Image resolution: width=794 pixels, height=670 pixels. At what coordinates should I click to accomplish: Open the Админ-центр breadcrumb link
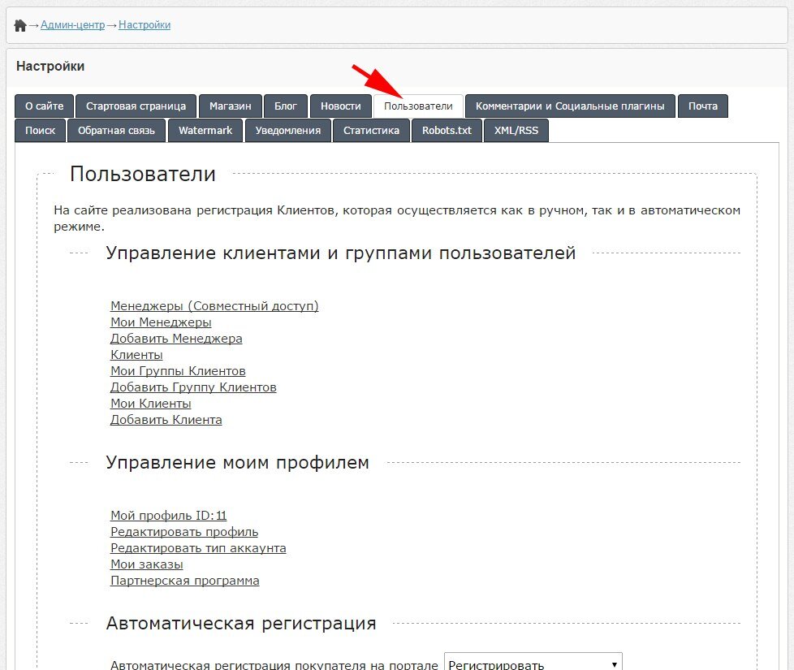coord(73,25)
